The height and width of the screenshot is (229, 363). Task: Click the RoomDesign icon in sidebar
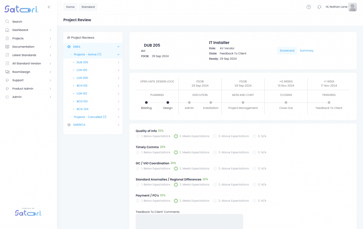(7, 72)
